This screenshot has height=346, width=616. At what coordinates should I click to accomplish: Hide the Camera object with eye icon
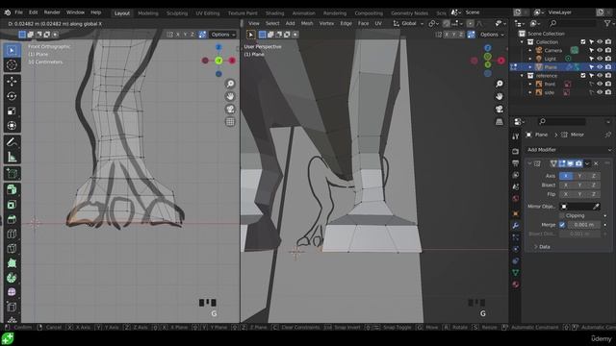pos(600,50)
